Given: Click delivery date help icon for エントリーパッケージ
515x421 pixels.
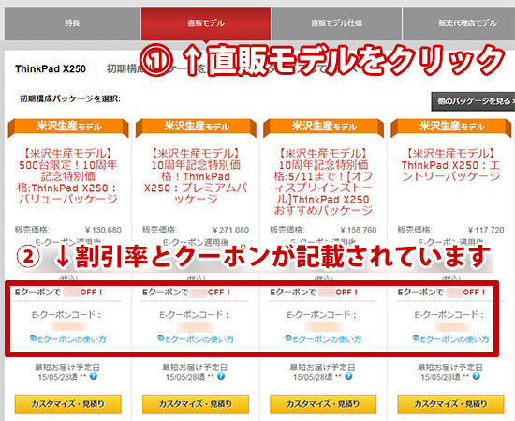Looking at the screenshot, I should (477, 376).
